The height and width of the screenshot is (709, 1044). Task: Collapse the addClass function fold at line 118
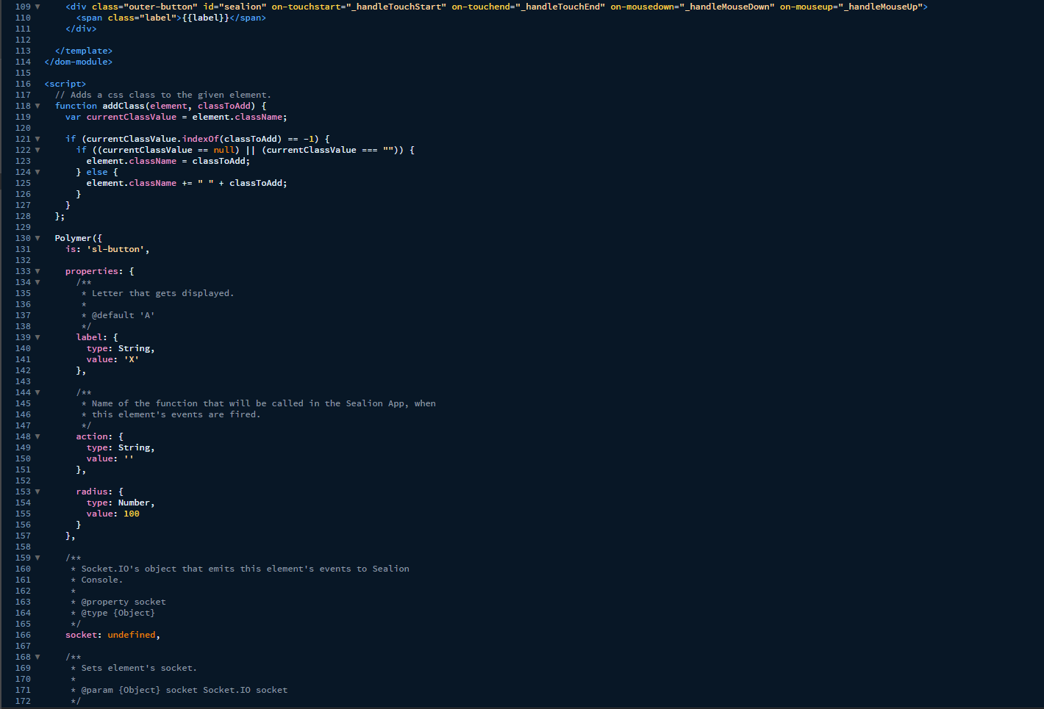(37, 106)
